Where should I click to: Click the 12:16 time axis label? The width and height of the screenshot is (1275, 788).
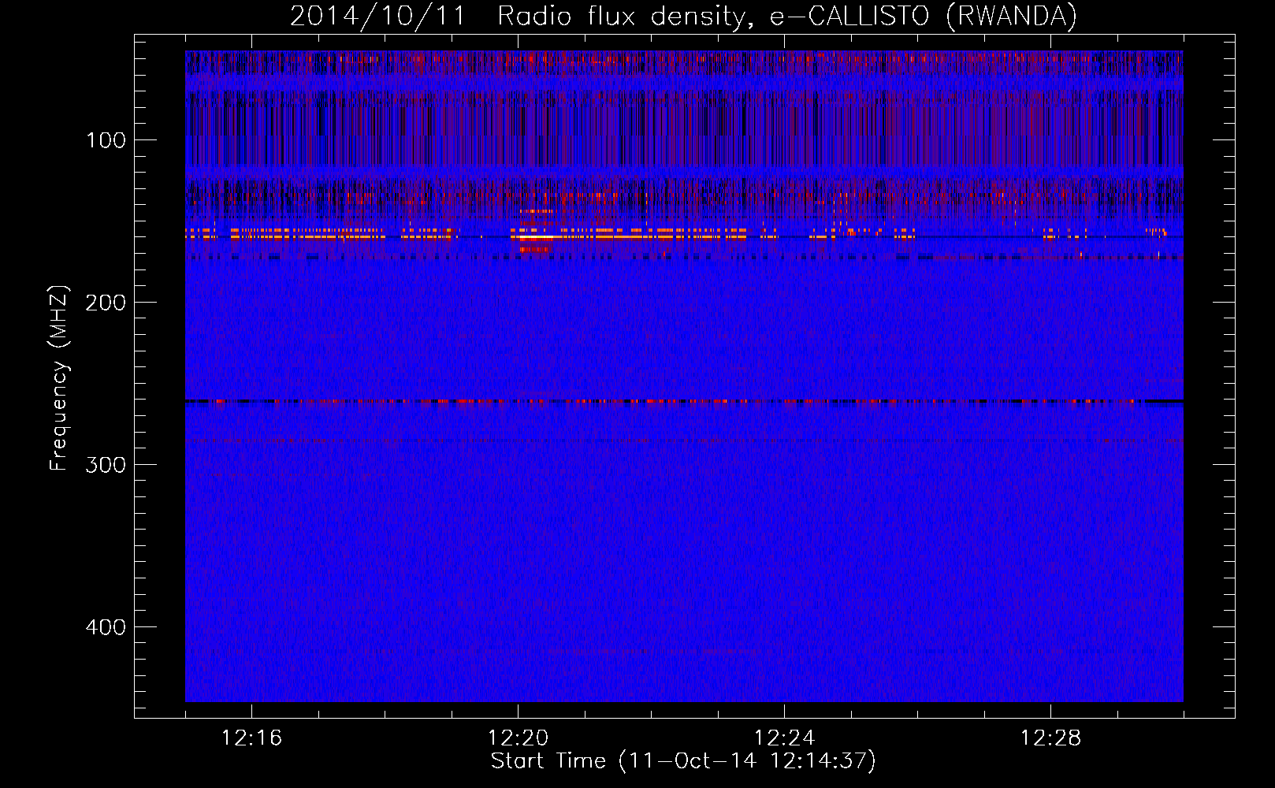point(251,738)
